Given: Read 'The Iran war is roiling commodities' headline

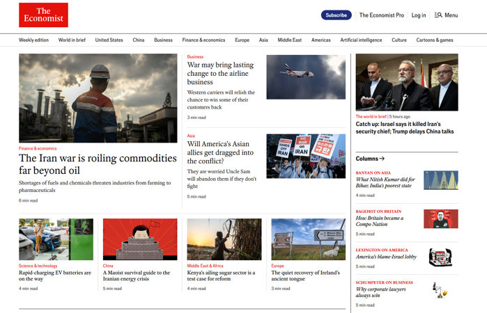Looking at the screenshot, I should [x=98, y=164].
